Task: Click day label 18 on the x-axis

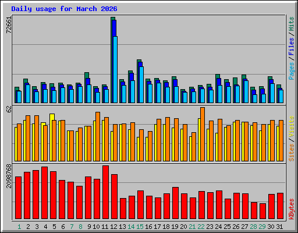Action: click(166, 227)
